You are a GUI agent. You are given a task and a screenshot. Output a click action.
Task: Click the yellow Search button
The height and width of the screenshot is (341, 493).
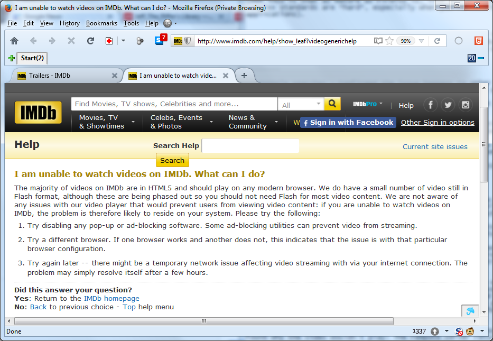click(x=172, y=160)
